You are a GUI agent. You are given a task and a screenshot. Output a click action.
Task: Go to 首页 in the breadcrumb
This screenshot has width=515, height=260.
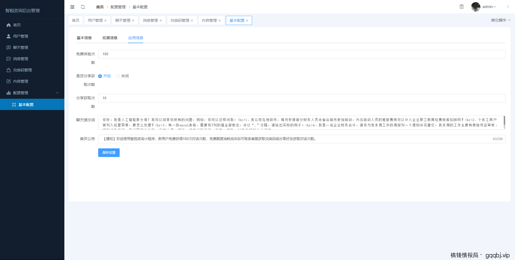(x=100, y=7)
